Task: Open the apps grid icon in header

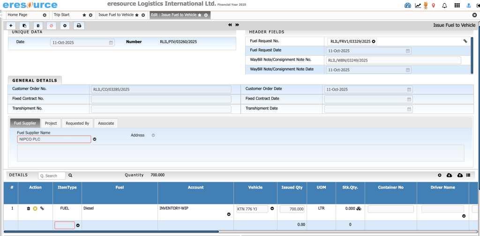Action: 457,6
